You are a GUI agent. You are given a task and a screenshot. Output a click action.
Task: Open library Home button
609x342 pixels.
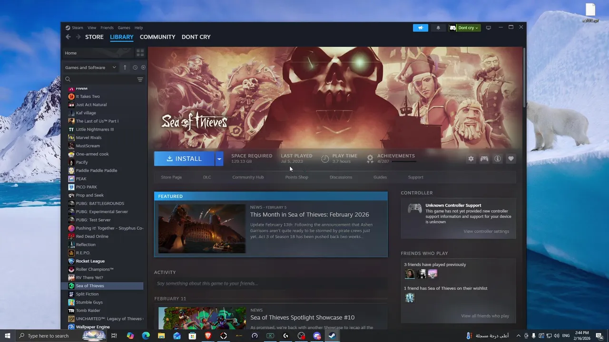[98, 53]
